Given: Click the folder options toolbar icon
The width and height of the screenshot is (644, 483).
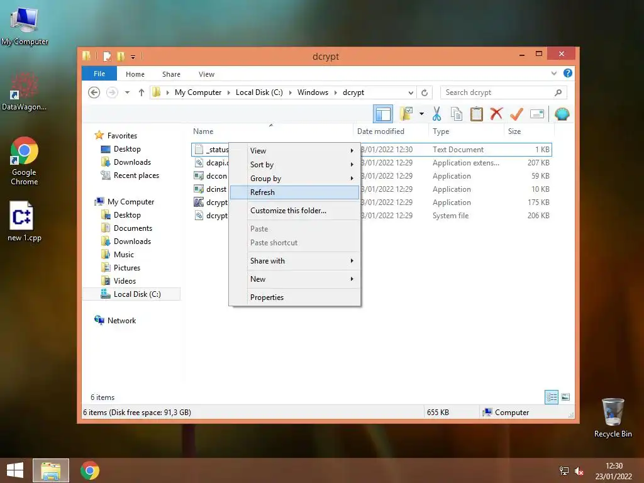Looking at the screenshot, I should pyautogui.click(x=406, y=114).
